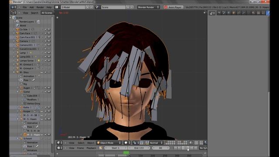
Task: Select the World item icon
Action: pyautogui.click(x=17, y=25)
